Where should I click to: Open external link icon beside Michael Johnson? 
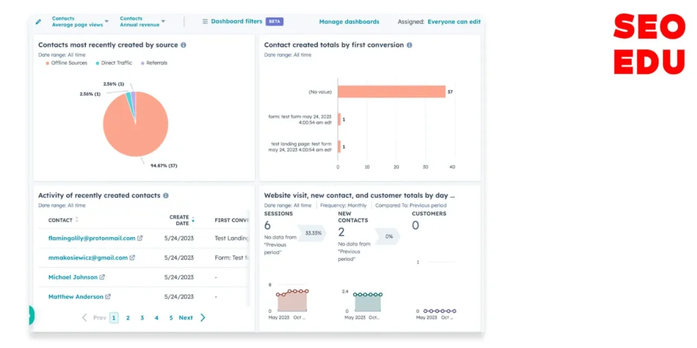[103, 277]
